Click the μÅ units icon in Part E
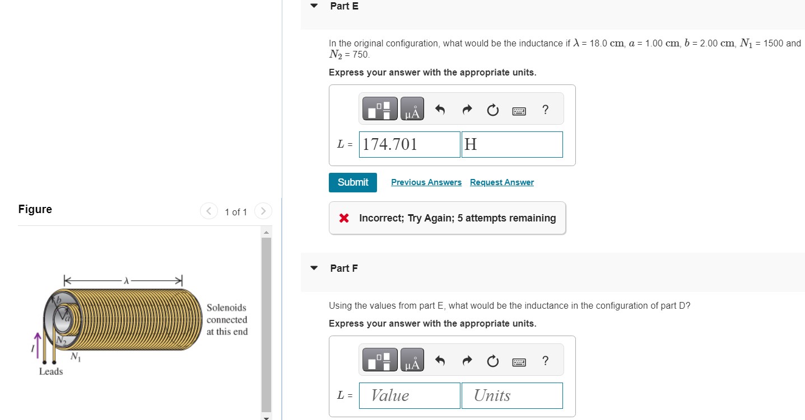 pyautogui.click(x=412, y=108)
